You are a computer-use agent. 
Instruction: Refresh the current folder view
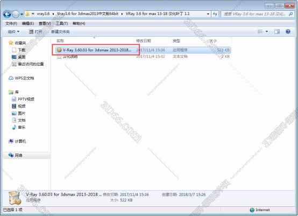click(215, 14)
